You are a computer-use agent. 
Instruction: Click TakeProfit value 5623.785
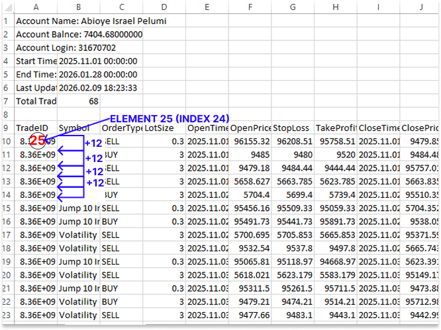[x=336, y=181]
